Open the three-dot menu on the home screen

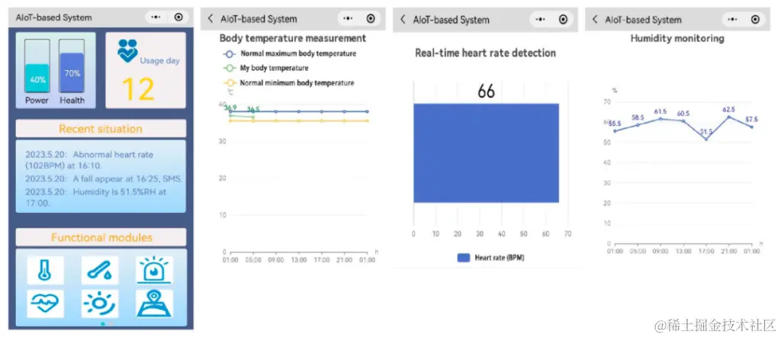coord(156,17)
